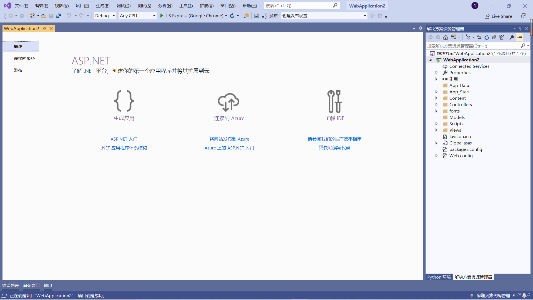Switch to the Python 环境 tab
The image size is (533, 300).
pos(439,277)
